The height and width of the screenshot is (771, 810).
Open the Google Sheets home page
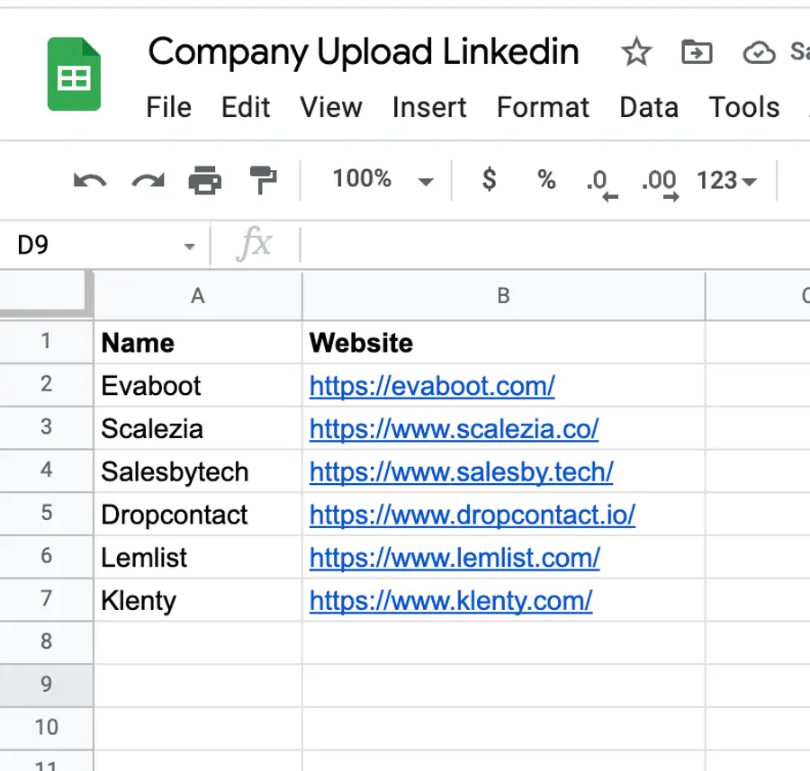[76, 74]
